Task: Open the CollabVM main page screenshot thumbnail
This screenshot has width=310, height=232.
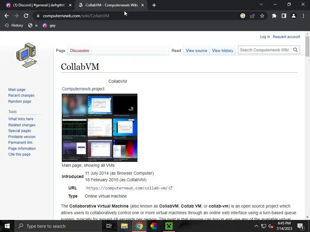Action: click(99, 128)
